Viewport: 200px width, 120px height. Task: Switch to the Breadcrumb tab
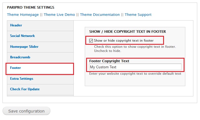20,57
